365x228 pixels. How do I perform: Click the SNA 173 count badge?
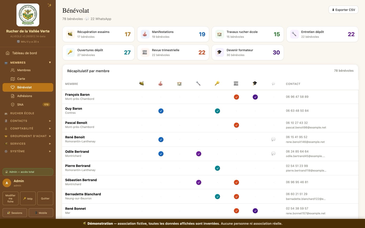pyautogui.click(x=46, y=105)
